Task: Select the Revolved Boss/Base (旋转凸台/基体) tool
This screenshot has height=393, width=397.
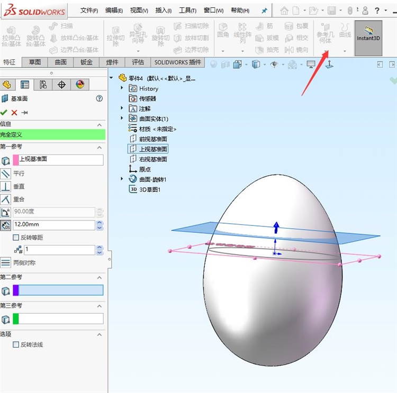Action: pos(35,37)
